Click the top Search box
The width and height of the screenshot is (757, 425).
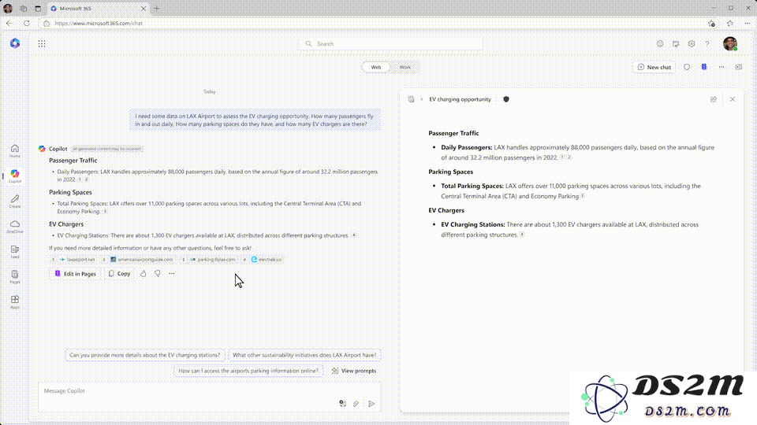click(390, 44)
